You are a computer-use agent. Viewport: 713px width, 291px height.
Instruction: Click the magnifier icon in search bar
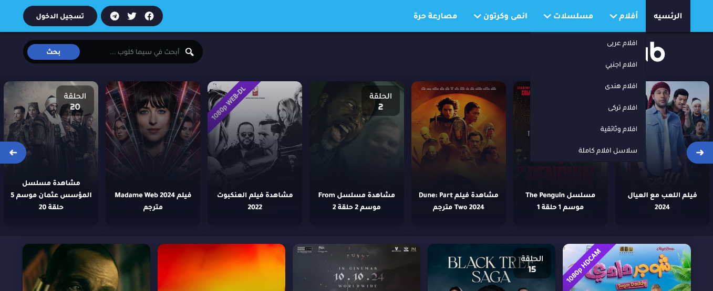point(190,52)
